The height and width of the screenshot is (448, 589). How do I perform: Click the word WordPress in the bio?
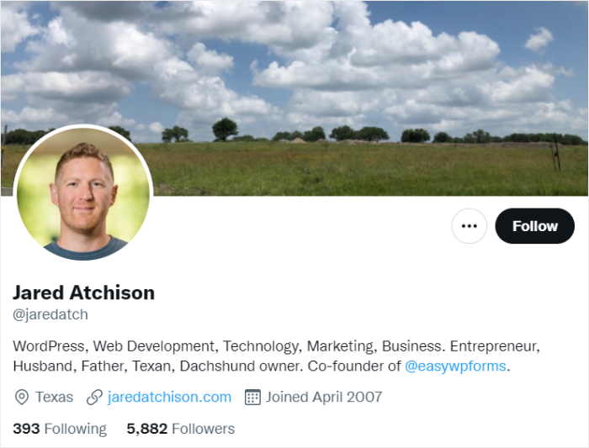pos(49,346)
